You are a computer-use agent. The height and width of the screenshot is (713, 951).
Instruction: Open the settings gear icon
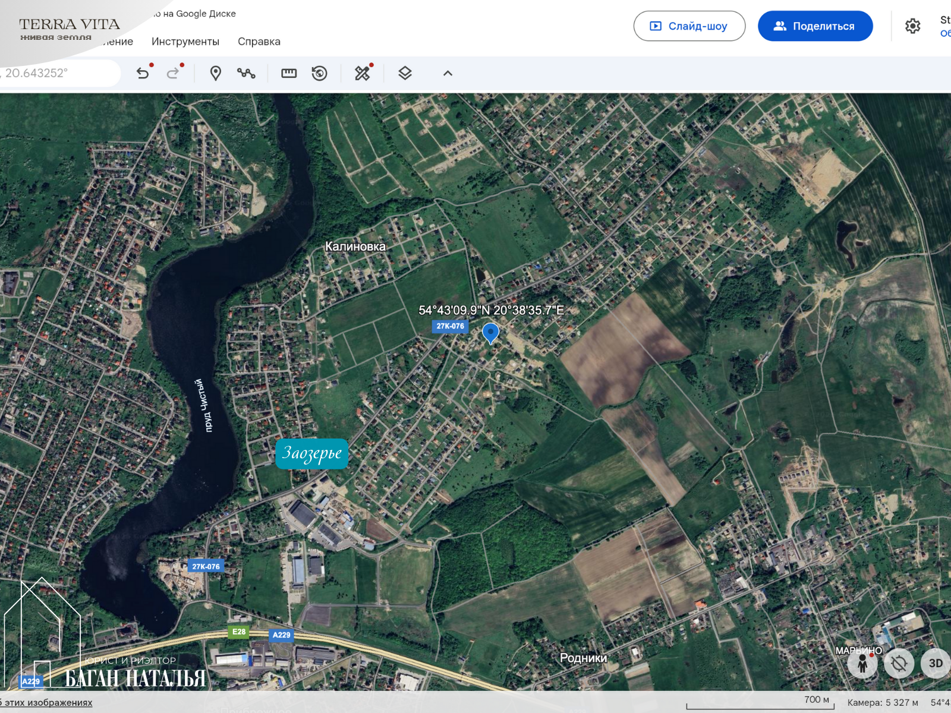point(912,26)
